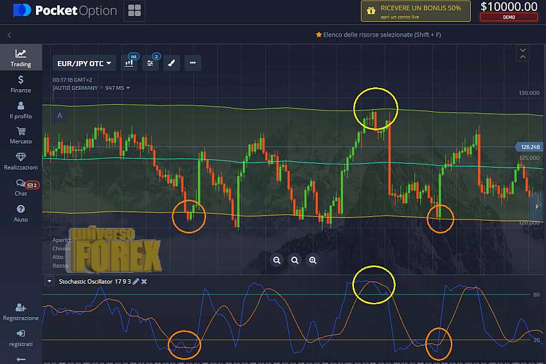
Task: Click the $10000.00 demo balance
Action: point(508,10)
